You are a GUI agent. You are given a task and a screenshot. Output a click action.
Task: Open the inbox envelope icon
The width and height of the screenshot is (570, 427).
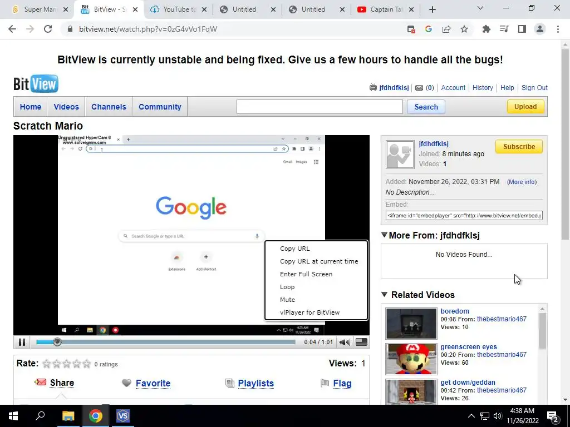(419, 87)
